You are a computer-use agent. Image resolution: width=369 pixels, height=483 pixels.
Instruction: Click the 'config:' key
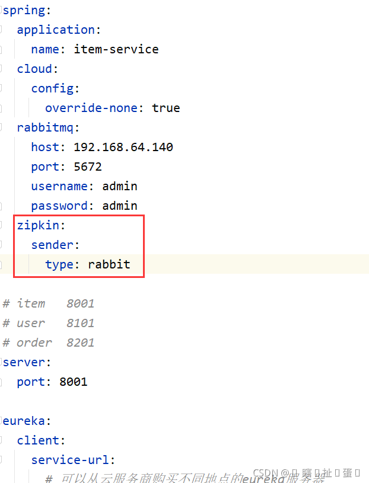[x=55, y=89]
